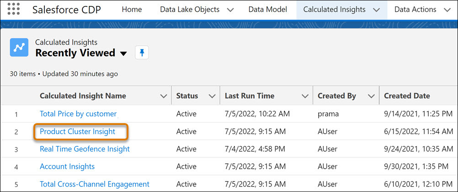Select the '6/15/2022, 11:54 AM' created date
This screenshot has width=458, height=192.
click(419, 132)
